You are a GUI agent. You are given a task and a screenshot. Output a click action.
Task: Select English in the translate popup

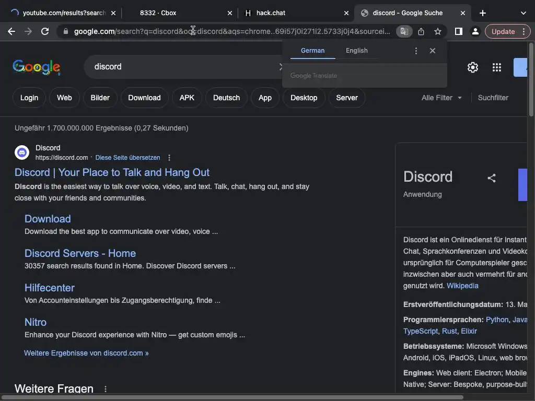356,51
